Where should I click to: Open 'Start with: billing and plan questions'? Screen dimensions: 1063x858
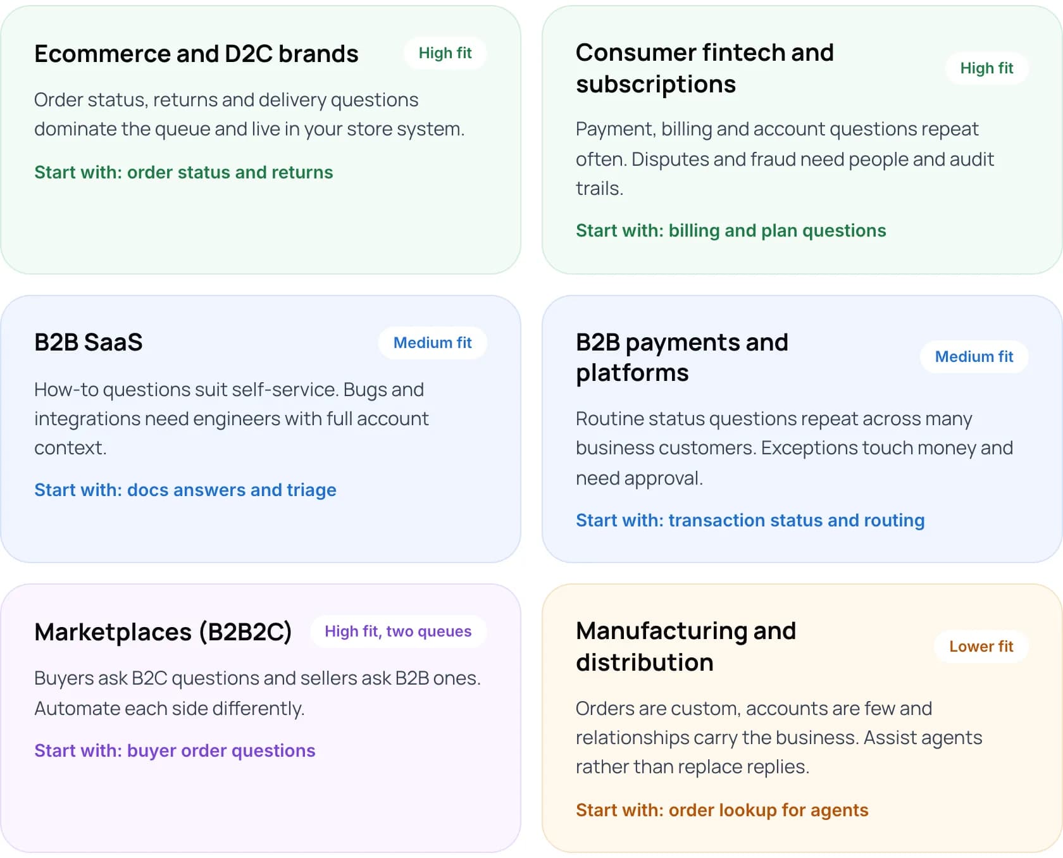(731, 230)
